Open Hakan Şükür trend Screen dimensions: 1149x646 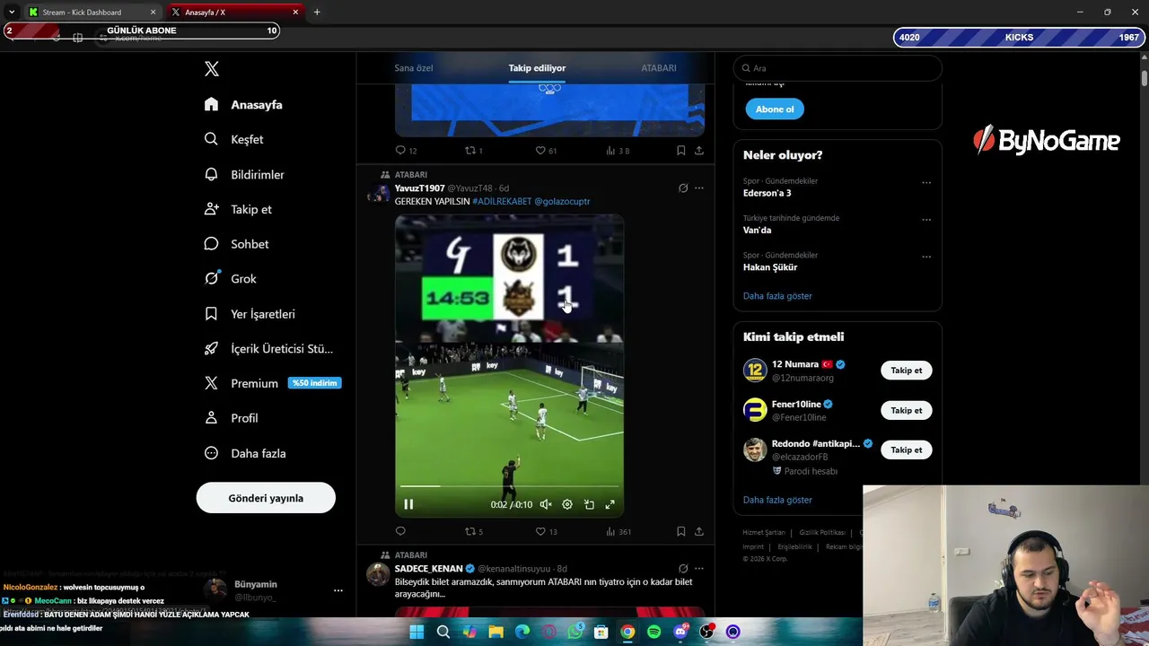click(x=770, y=266)
